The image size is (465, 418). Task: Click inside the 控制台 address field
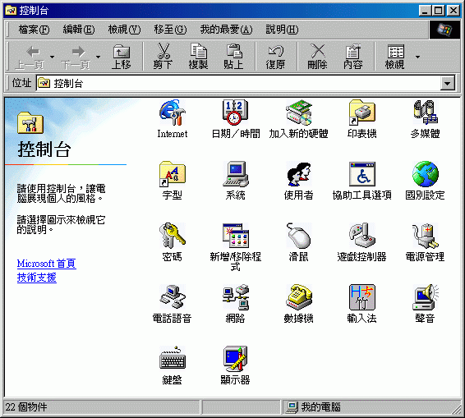pos(239,84)
